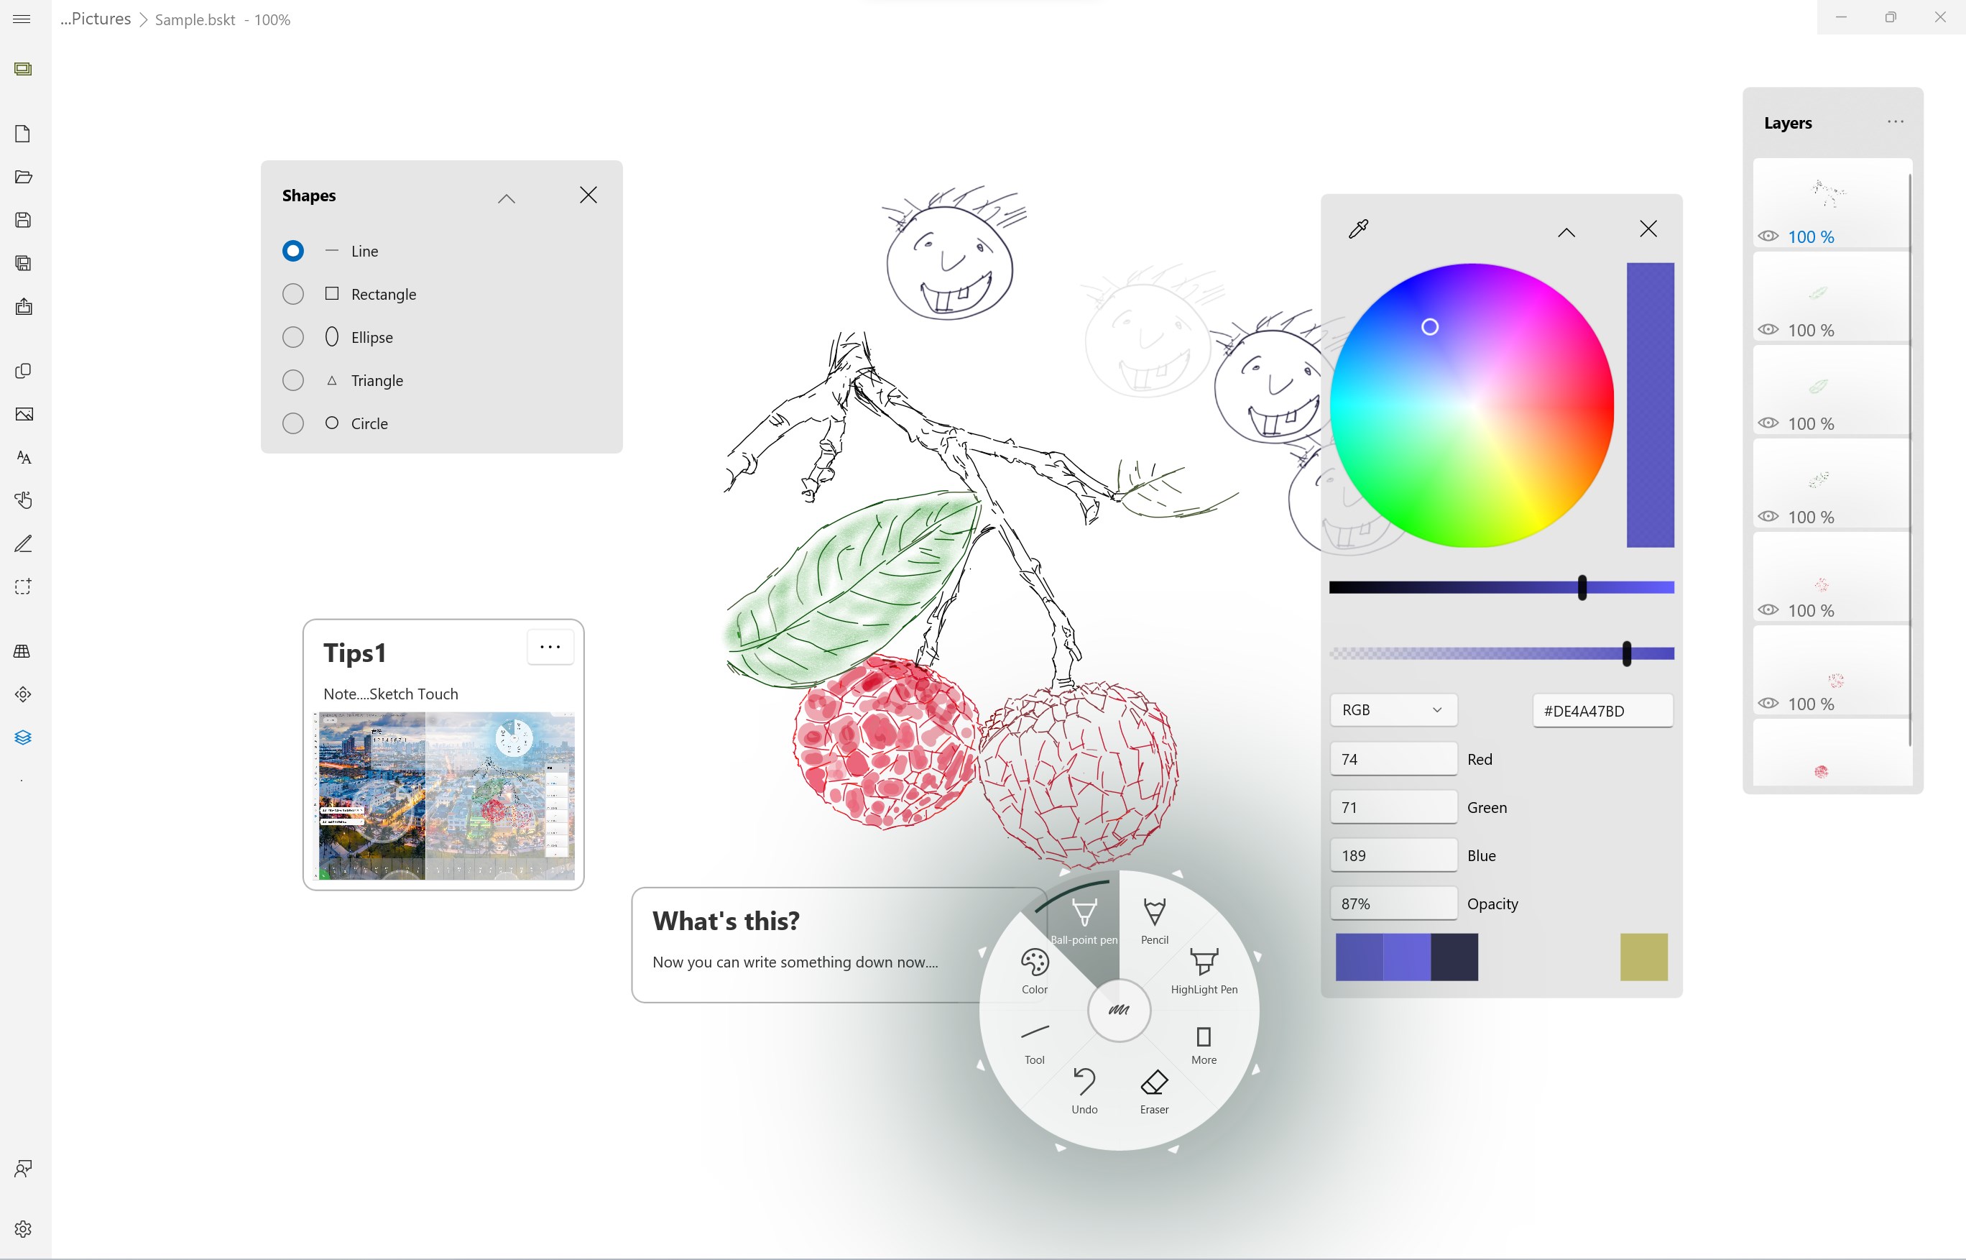The height and width of the screenshot is (1260, 1966).
Task: Select Line shape radio button
Action: point(292,249)
